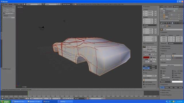Click the Default screen layout field
The width and height of the screenshot is (184, 103).
point(32,4)
